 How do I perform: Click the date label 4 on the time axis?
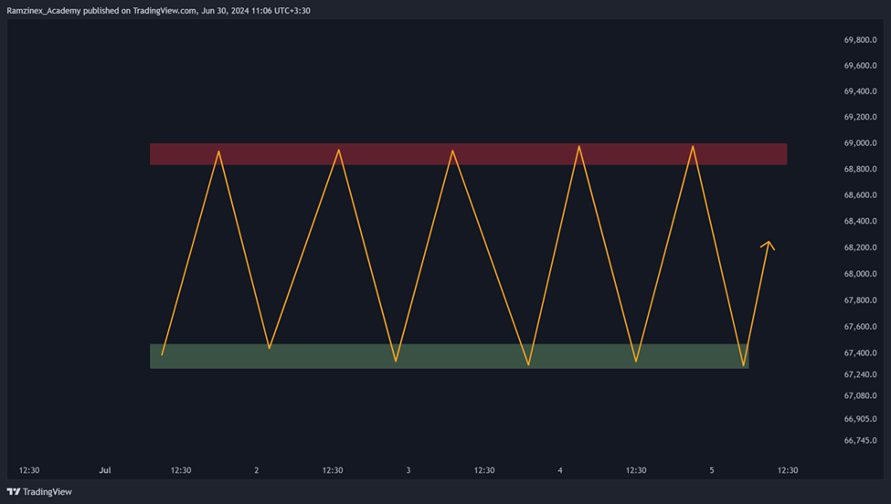tap(559, 470)
